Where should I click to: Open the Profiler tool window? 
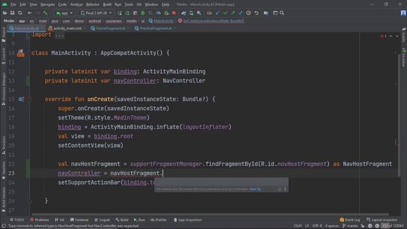coord(158,220)
